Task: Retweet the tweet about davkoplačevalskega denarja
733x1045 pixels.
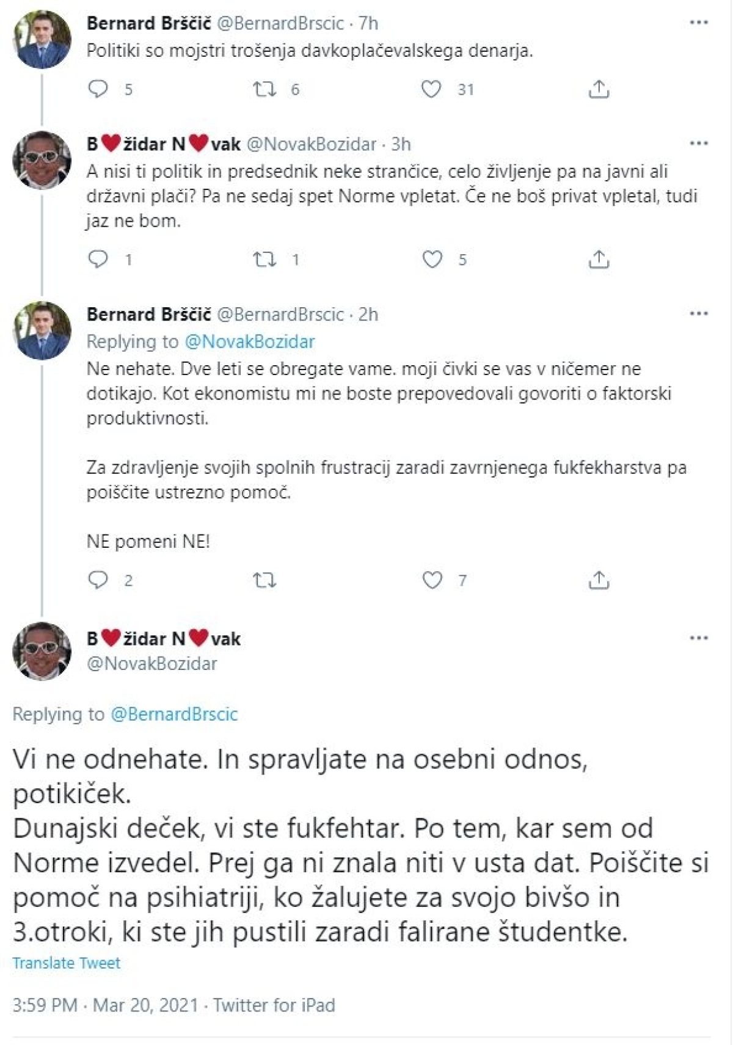Action: 264,90
